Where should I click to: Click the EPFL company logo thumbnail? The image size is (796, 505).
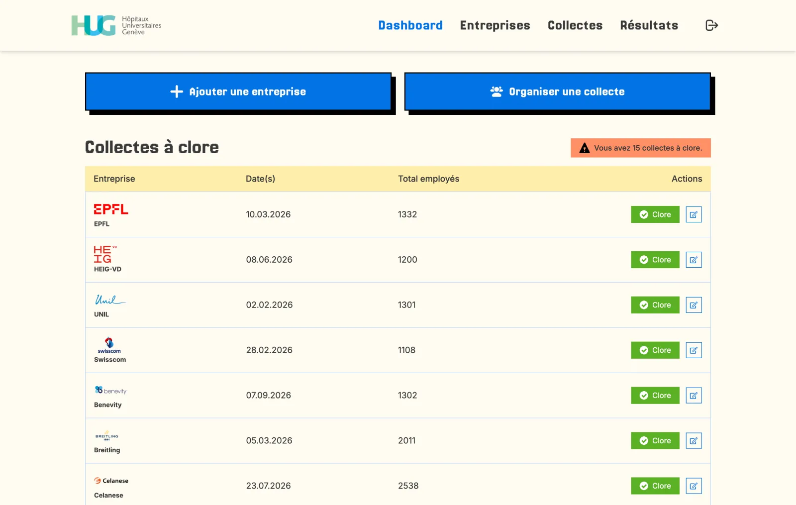111,209
